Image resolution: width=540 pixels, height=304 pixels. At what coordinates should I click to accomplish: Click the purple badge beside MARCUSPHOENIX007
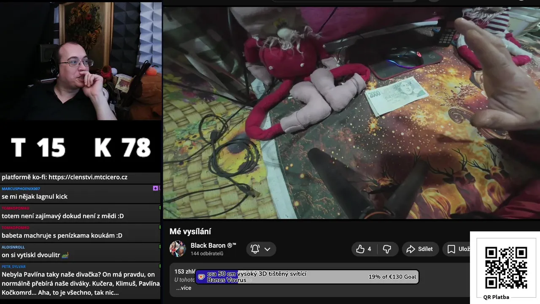(x=155, y=188)
